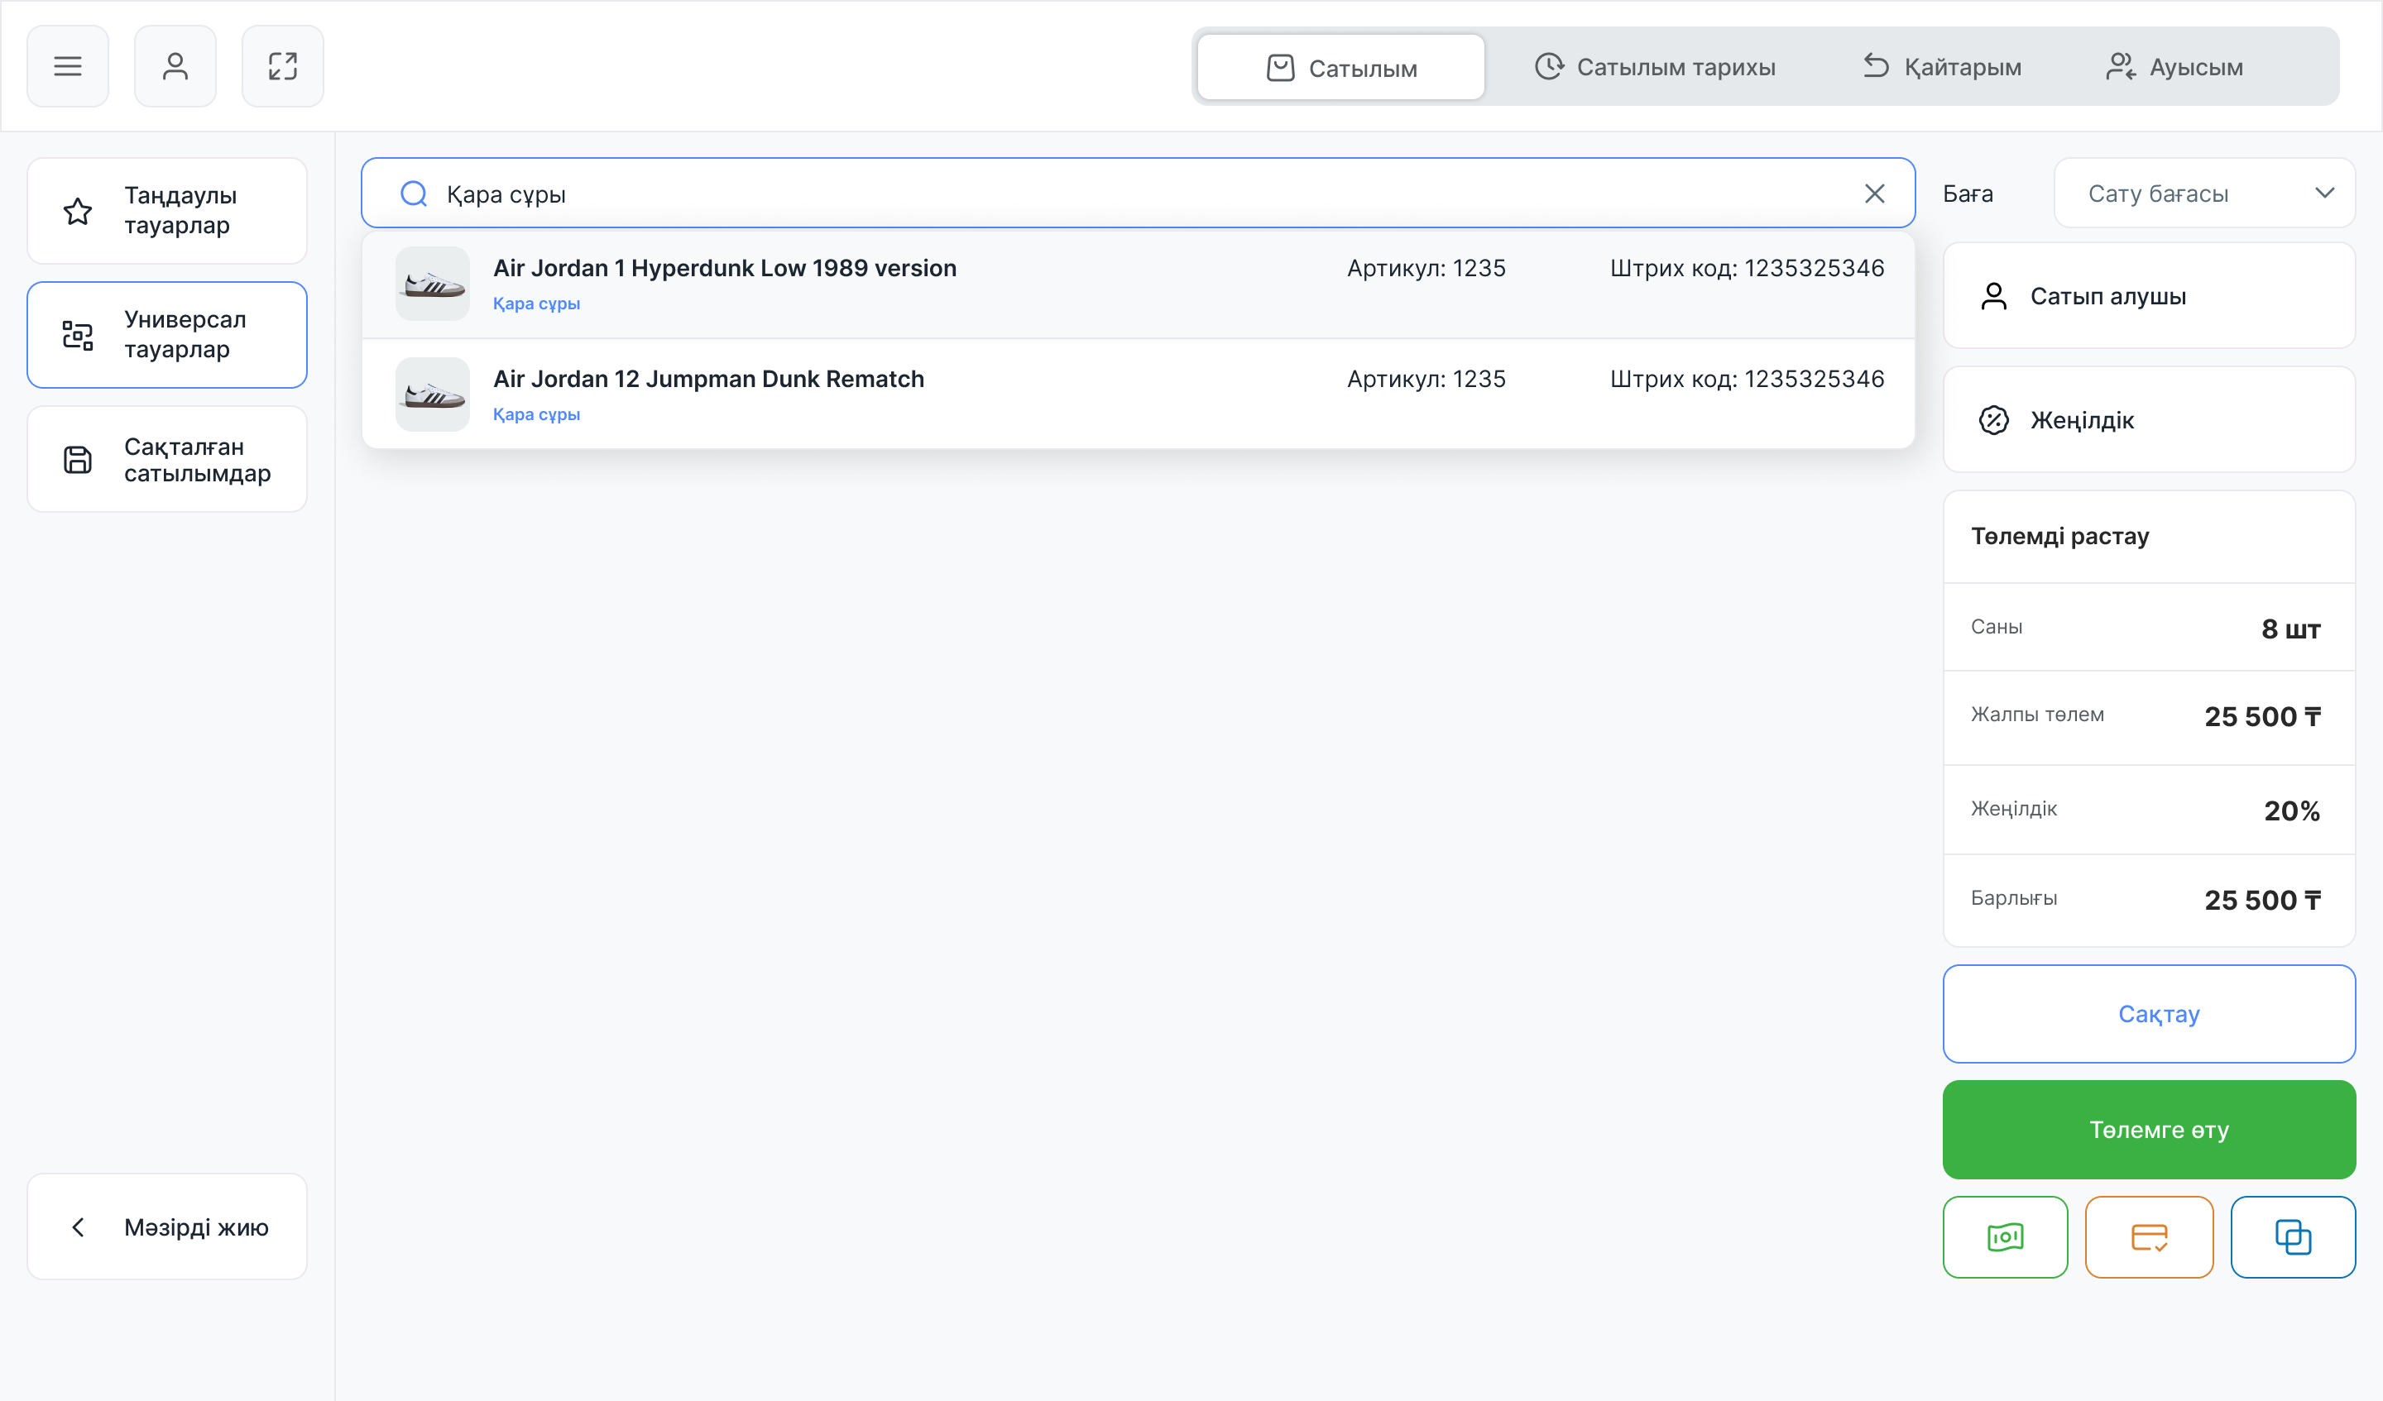Click Қара сұры tag under Air Jordan 1

point(536,304)
